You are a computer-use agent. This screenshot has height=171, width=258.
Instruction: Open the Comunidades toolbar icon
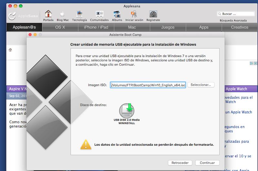coord(99,14)
